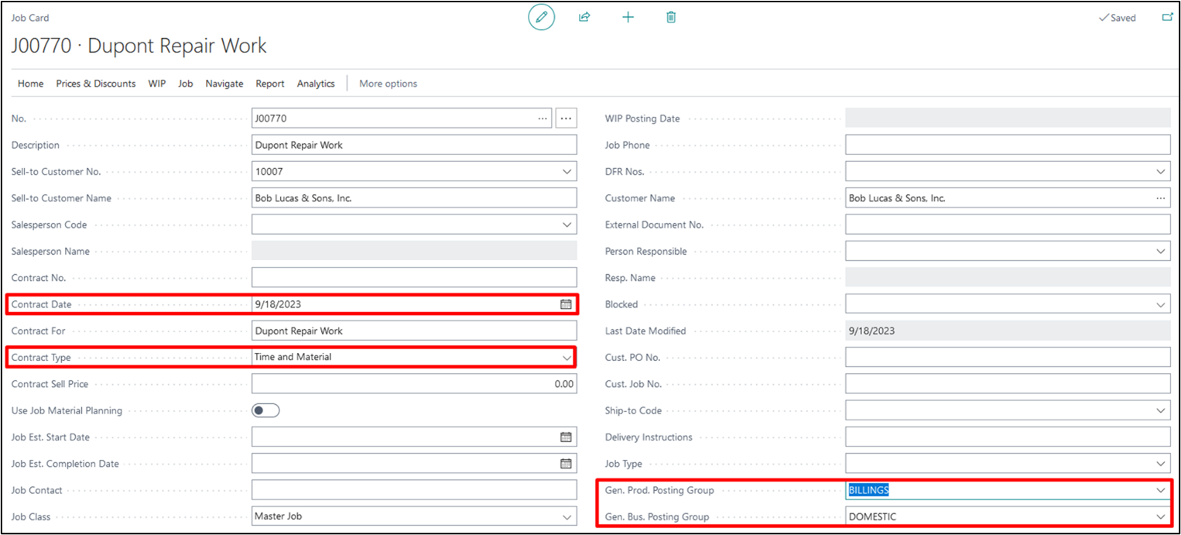The image size is (1181, 535).
Task: Open the Job Class dropdown
Action: [x=567, y=516]
